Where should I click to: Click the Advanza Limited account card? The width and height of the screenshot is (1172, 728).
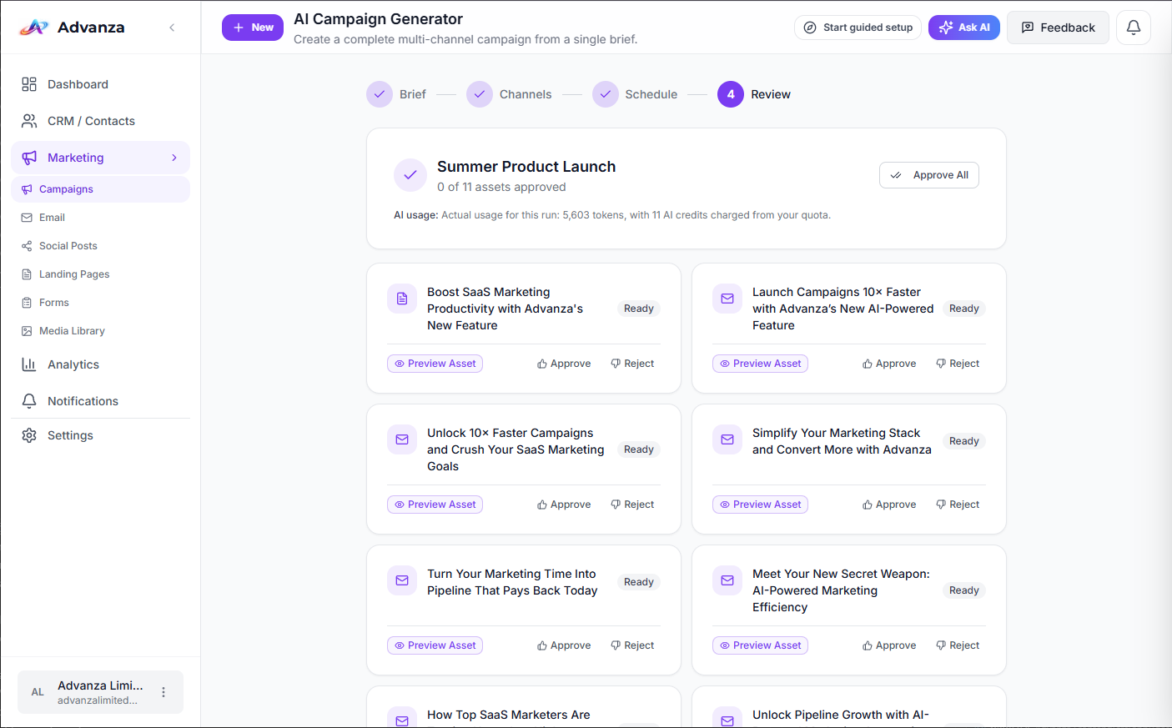[100, 692]
